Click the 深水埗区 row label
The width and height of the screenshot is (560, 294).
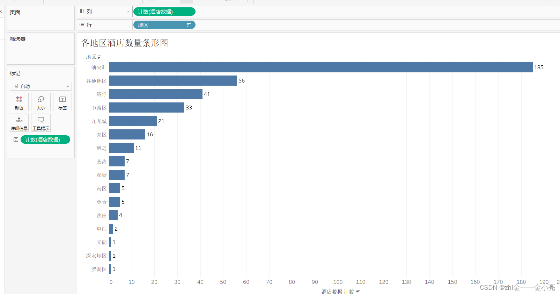click(x=96, y=256)
